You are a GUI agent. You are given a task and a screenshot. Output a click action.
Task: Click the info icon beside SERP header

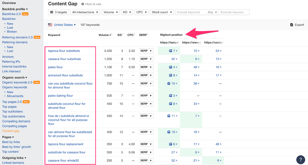(x=148, y=34)
